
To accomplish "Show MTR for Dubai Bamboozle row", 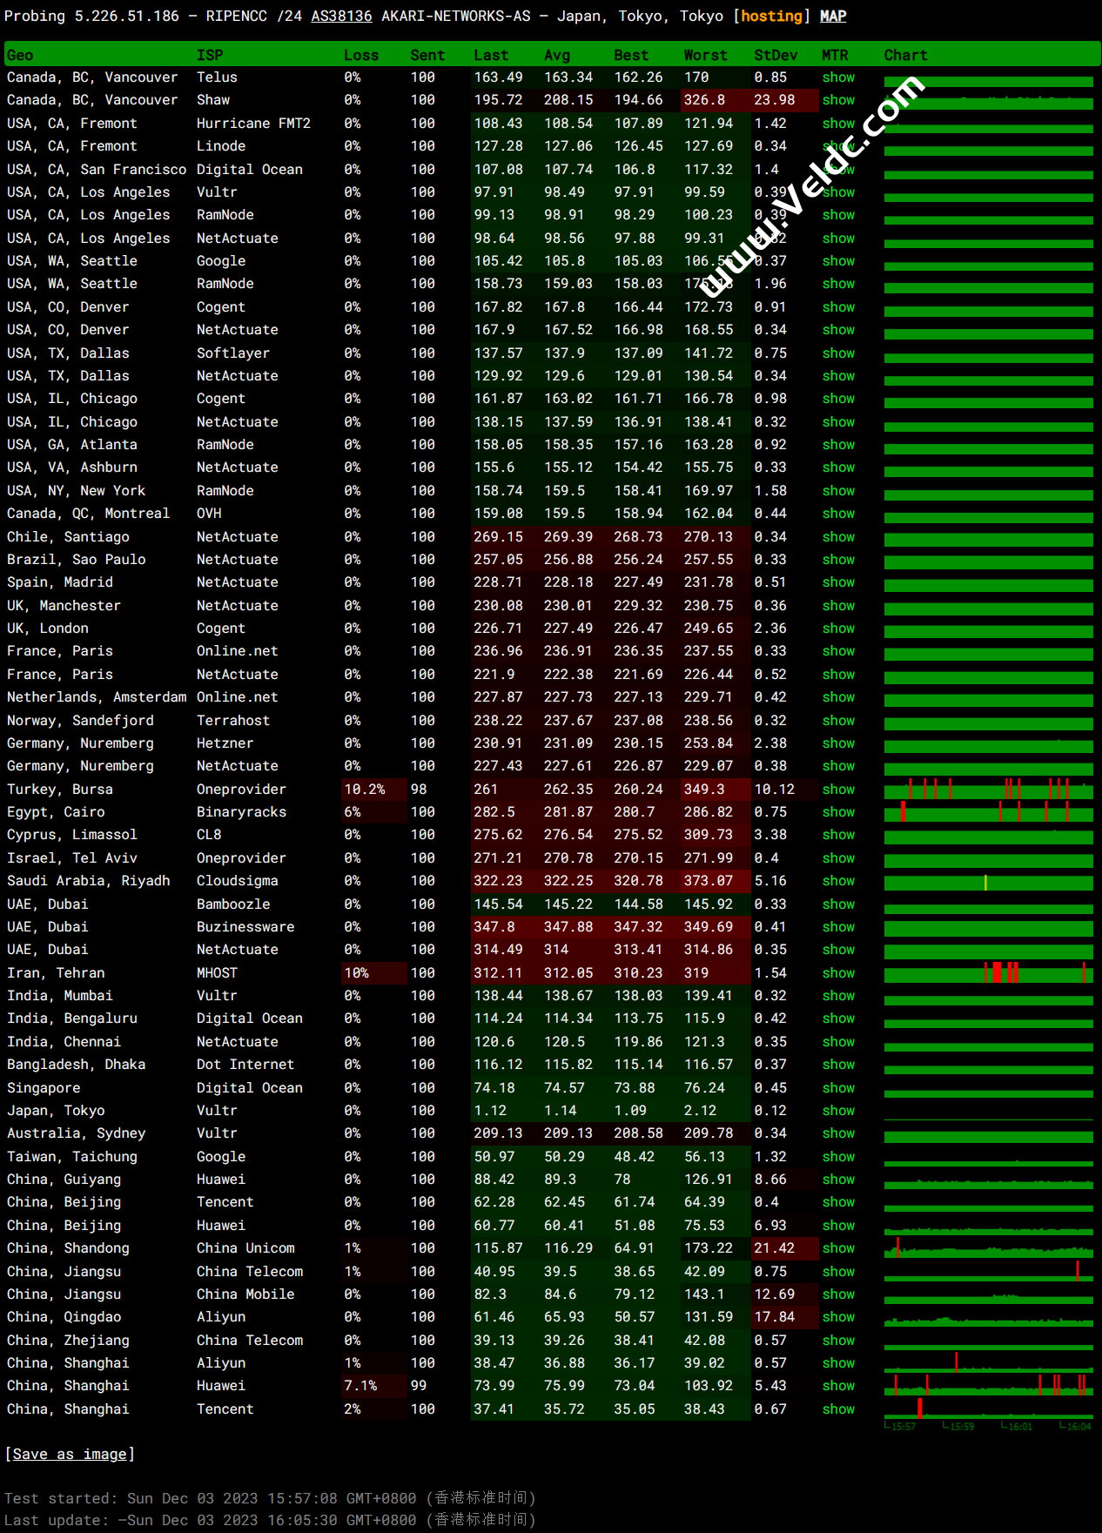I will tap(838, 904).
